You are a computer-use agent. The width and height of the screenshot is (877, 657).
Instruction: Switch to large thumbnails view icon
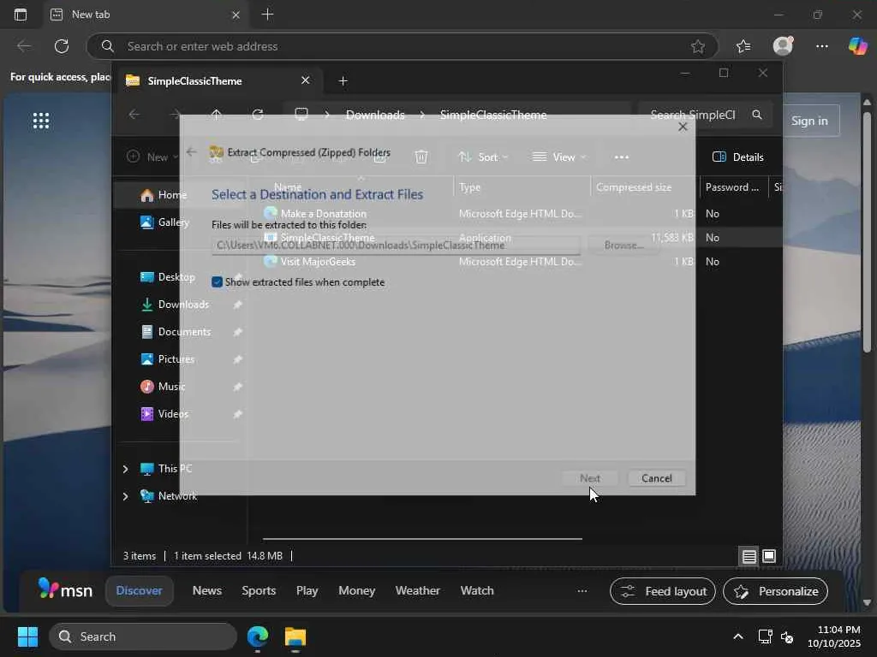click(769, 556)
